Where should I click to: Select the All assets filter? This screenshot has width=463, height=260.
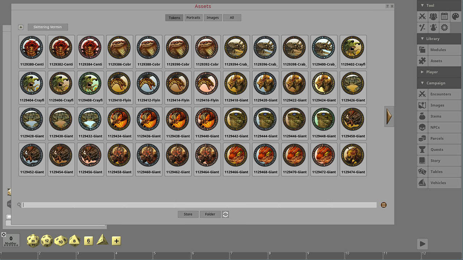tap(232, 17)
